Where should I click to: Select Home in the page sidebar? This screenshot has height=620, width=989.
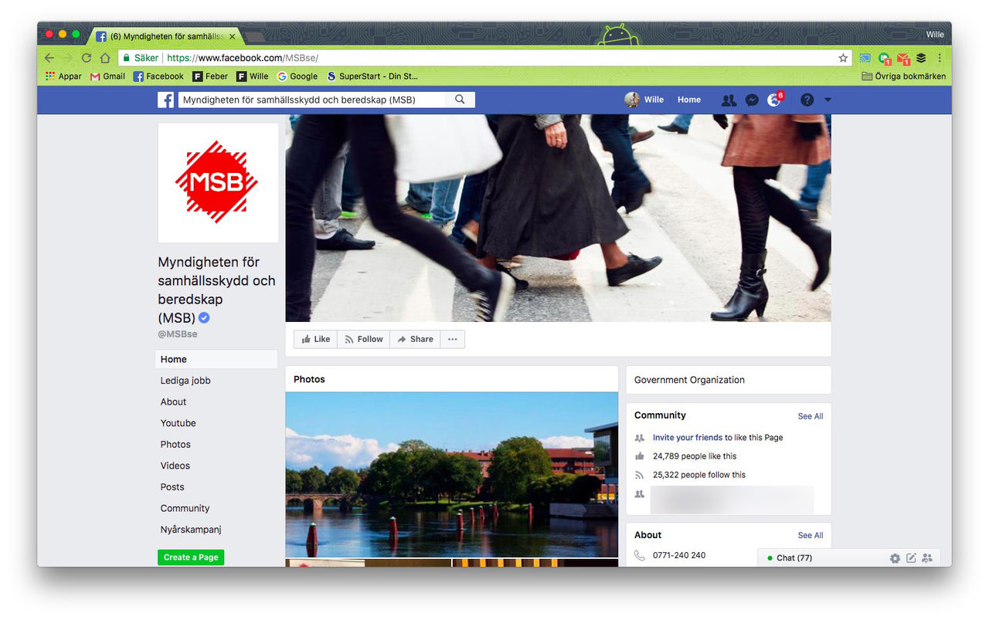pyautogui.click(x=216, y=359)
